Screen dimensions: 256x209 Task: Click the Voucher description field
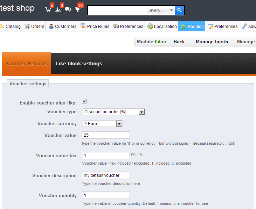(106, 175)
